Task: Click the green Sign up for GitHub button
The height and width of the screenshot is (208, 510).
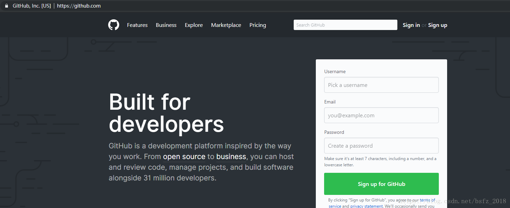Action: pos(381,184)
